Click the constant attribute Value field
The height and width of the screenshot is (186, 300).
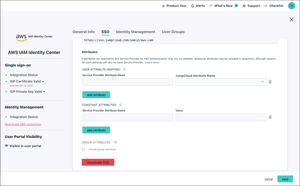[221, 117]
